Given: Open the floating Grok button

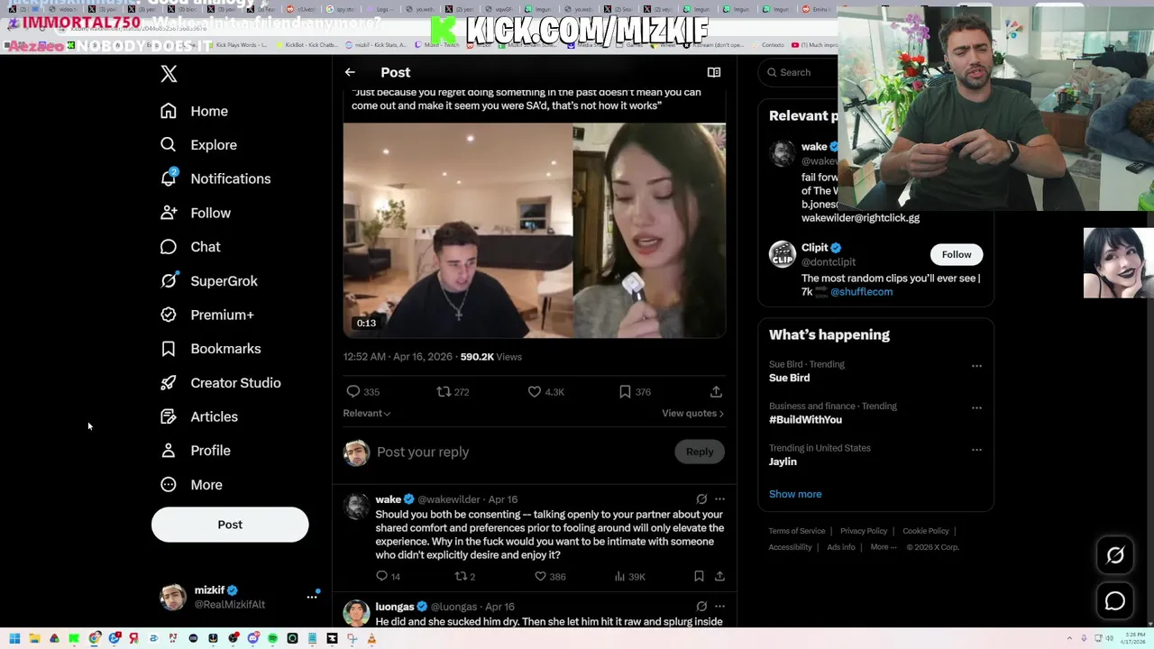Looking at the screenshot, I should click(1115, 555).
